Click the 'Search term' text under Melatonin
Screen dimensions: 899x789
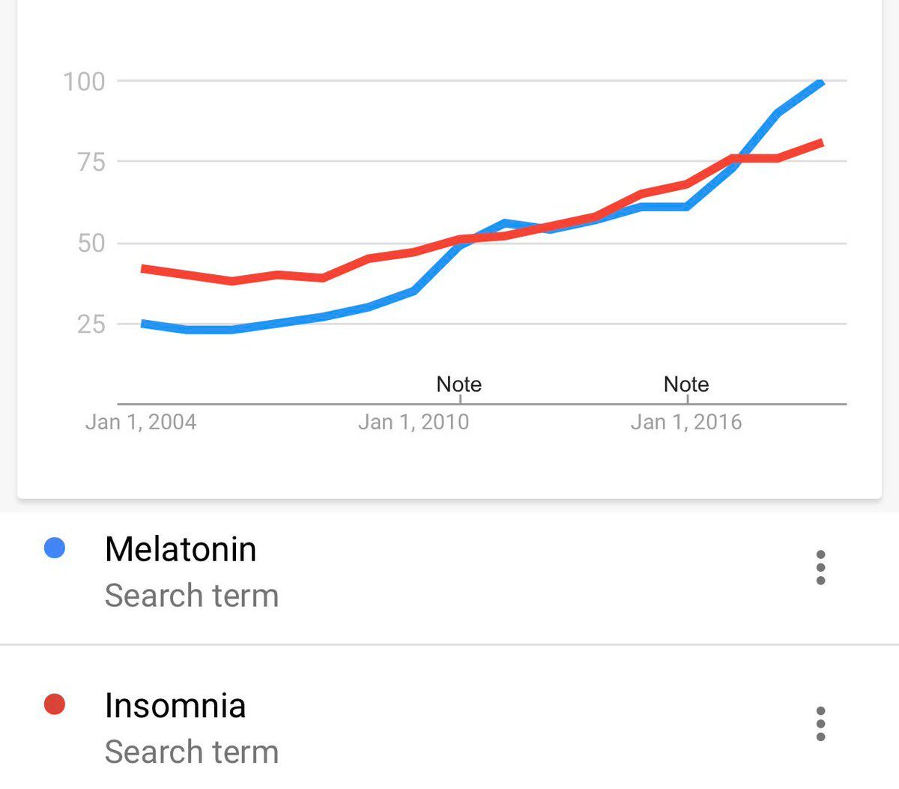(x=192, y=596)
